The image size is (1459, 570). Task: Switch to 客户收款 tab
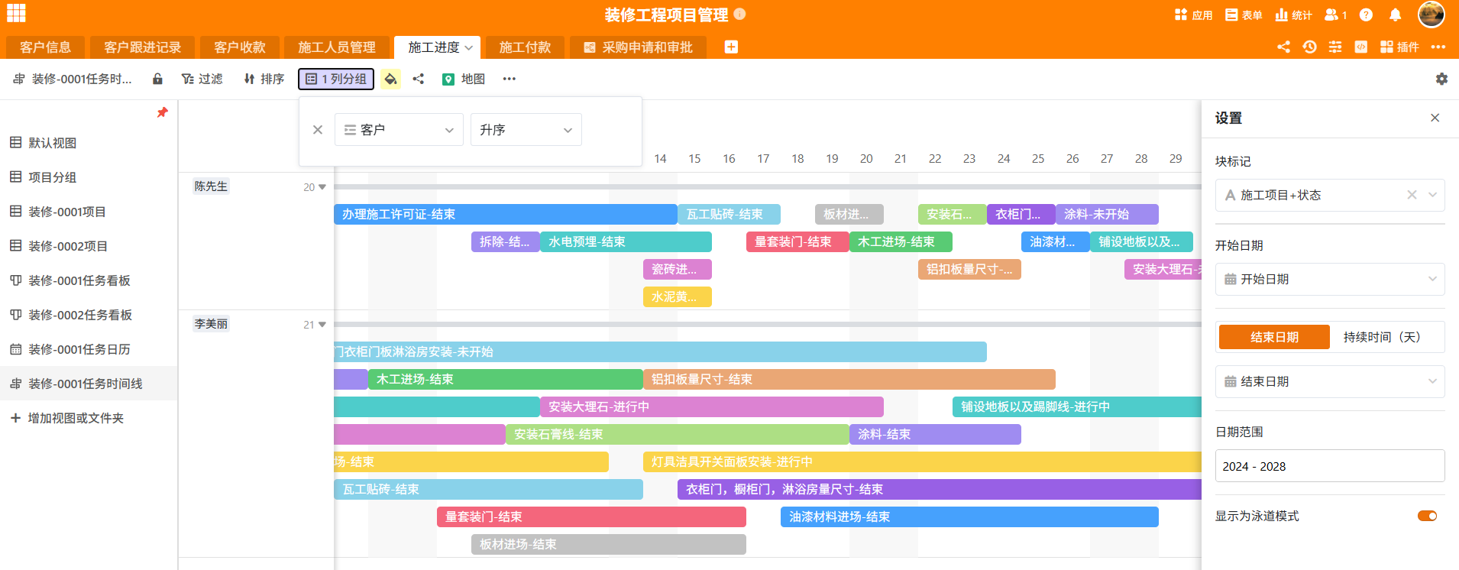tap(240, 47)
